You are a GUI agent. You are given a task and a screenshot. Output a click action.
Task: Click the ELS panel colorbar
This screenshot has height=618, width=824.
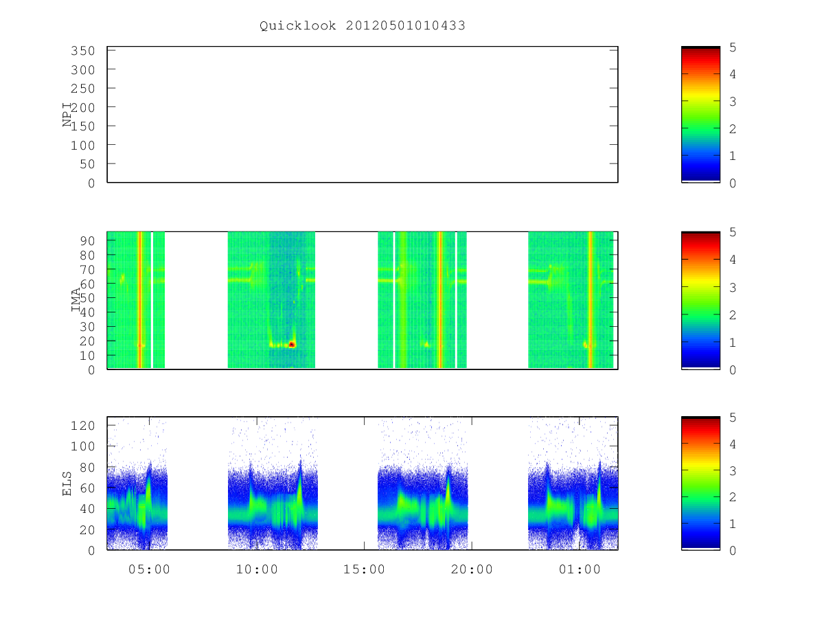click(x=700, y=483)
